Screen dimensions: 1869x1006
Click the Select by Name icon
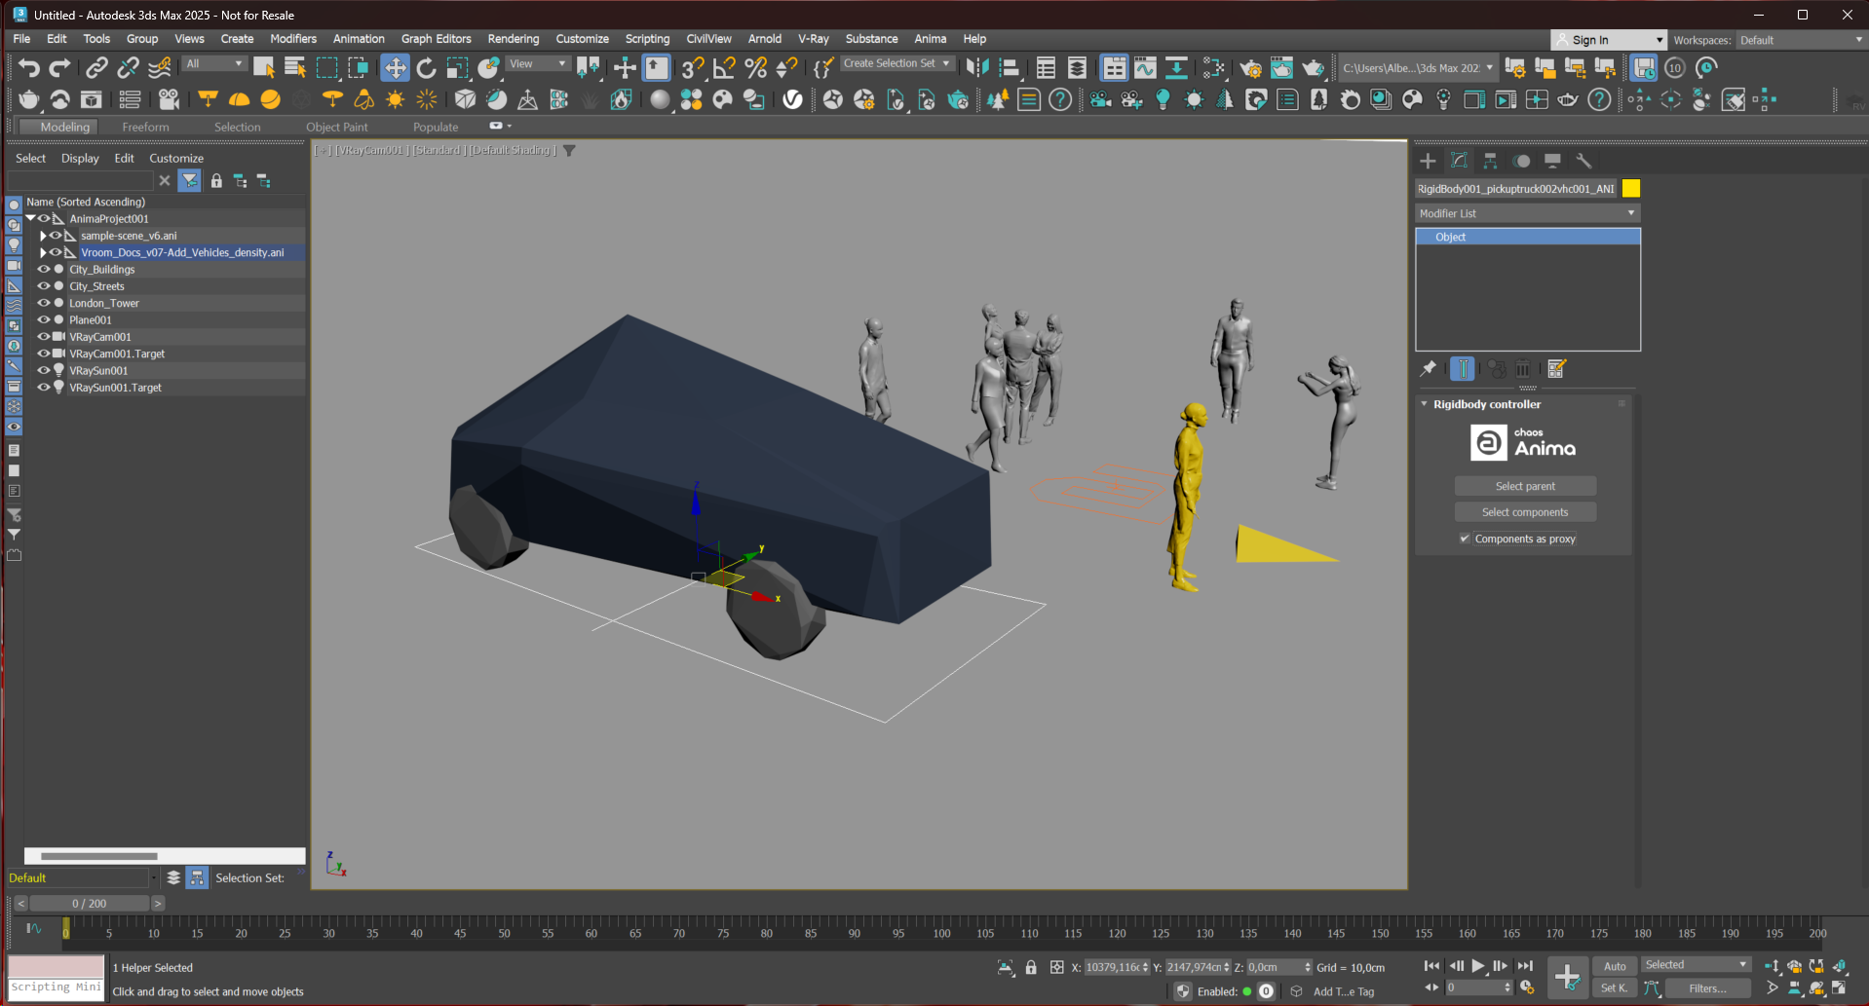(x=295, y=67)
